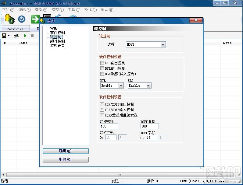
Task: Check XOFF发送后继续发送 option
Action: coord(102,115)
